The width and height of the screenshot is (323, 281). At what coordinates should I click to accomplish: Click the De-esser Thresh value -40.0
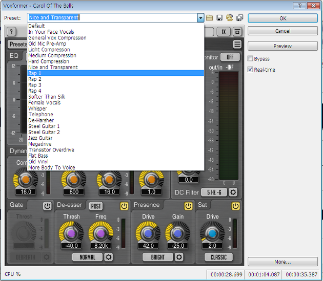[x=71, y=246]
